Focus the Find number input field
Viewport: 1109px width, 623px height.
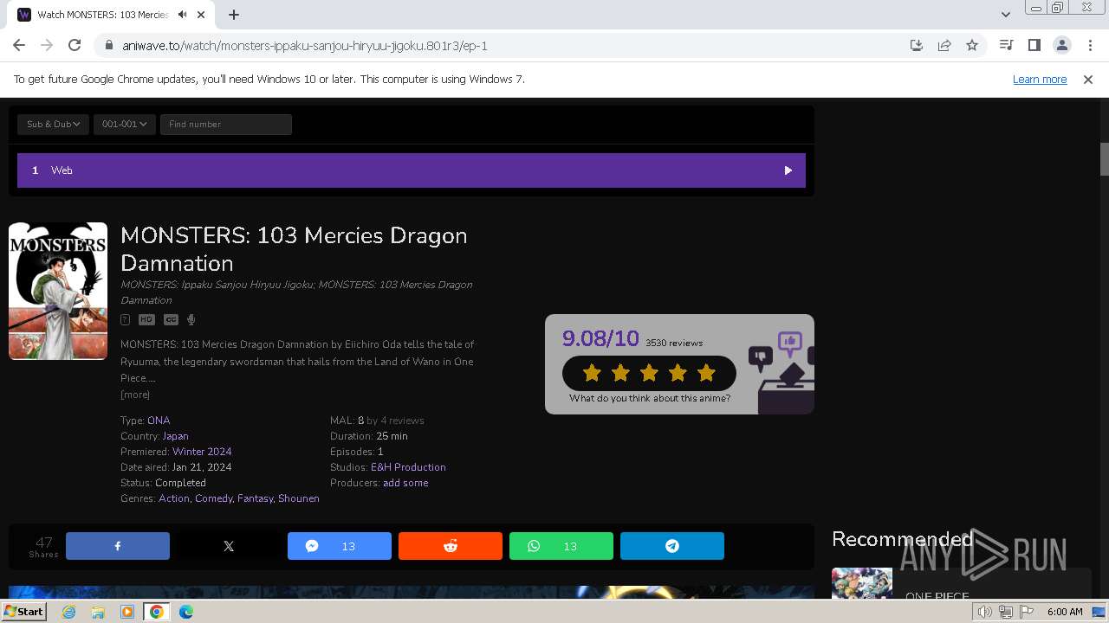pyautogui.click(x=226, y=125)
